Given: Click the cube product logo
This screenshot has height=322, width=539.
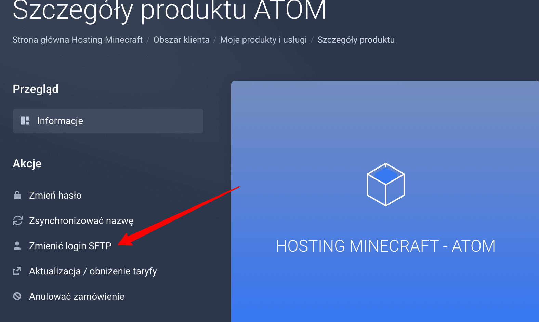Looking at the screenshot, I should [x=385, y=185].
